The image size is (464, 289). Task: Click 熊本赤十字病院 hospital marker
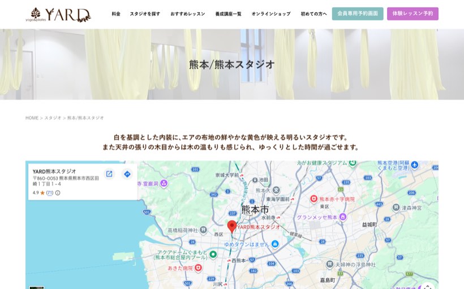[313, 199]
